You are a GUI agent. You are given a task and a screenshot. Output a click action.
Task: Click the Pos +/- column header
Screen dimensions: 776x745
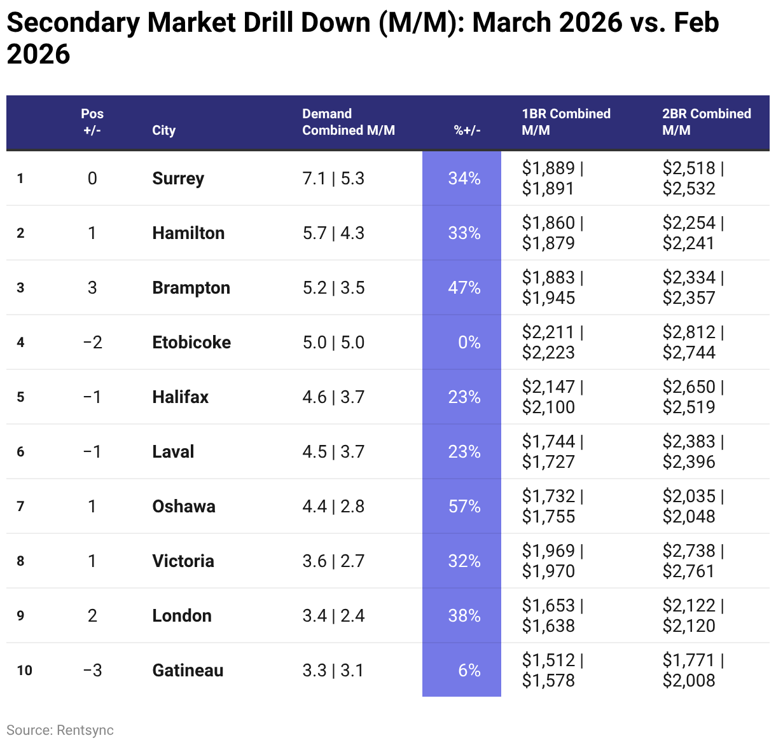coord(92,122)
